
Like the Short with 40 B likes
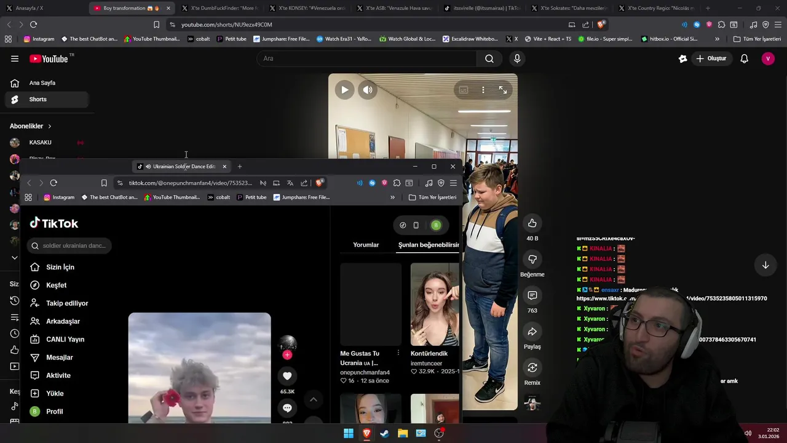[532, 223]
